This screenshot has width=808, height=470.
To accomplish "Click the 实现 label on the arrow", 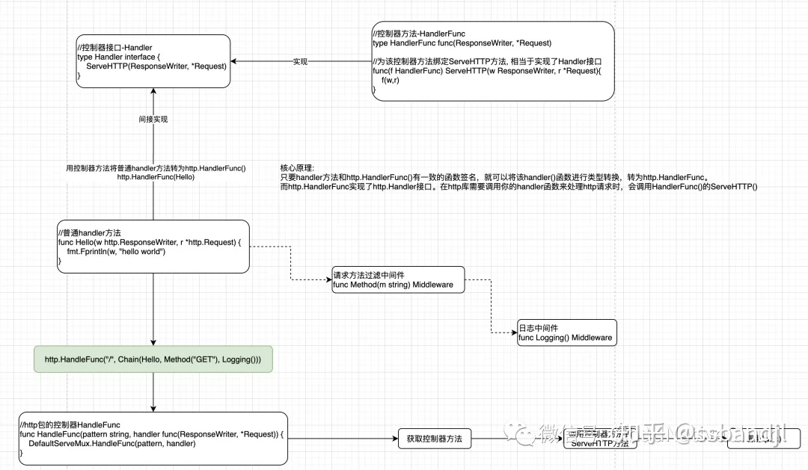I will pos(300,61).
